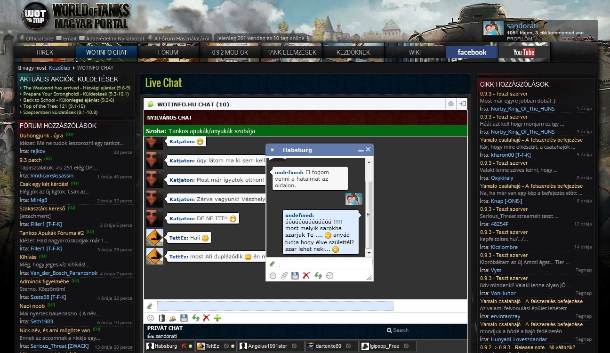Toggle Habsburg red block icon in private chat
610x353 pixels.
(x=184, y=346)
